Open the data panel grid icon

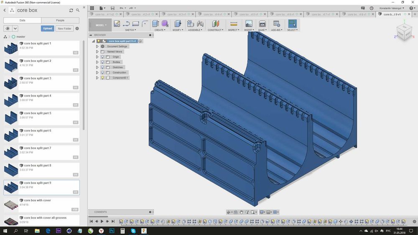pos(92,8)
